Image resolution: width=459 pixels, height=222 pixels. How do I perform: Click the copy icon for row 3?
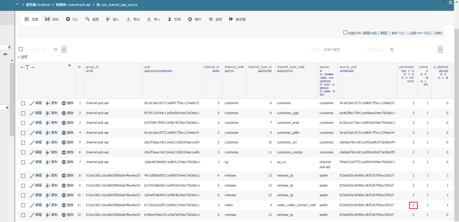click(48, 123)
